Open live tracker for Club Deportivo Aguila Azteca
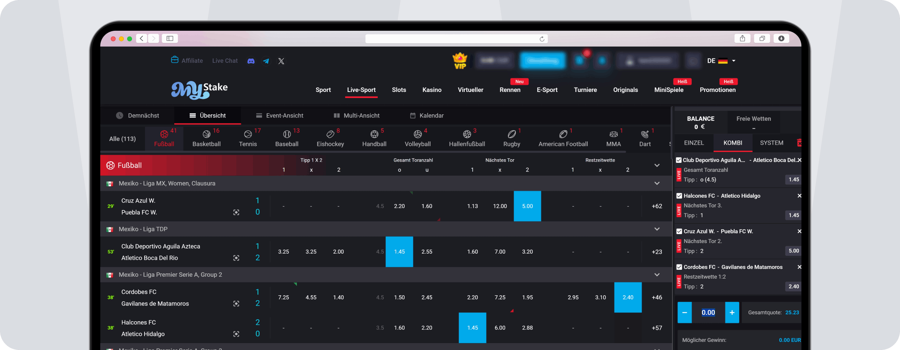The width and height of the screenshot is (900, 350). click(x=236, y=258)
